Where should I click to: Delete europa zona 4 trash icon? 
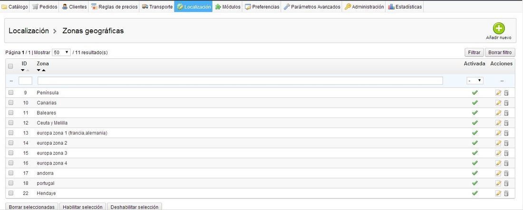click(x=506, y=163)
